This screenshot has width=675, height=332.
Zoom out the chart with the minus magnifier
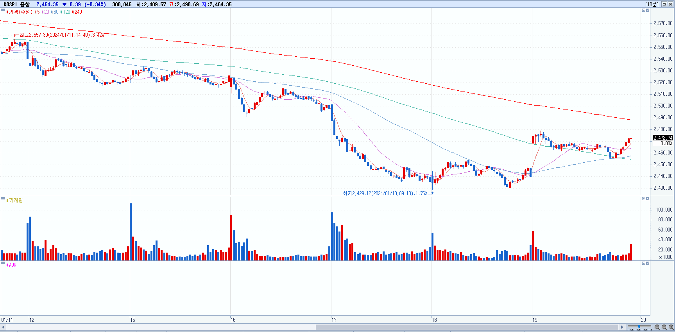[x=657, y=327]
